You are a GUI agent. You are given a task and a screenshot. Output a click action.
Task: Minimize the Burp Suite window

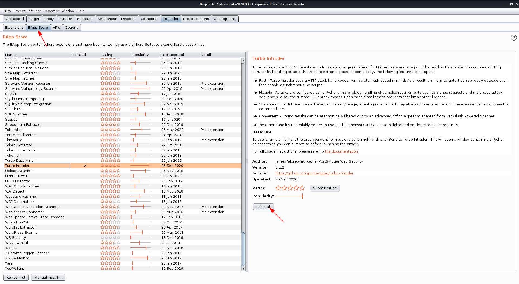(x=505, y=4)
